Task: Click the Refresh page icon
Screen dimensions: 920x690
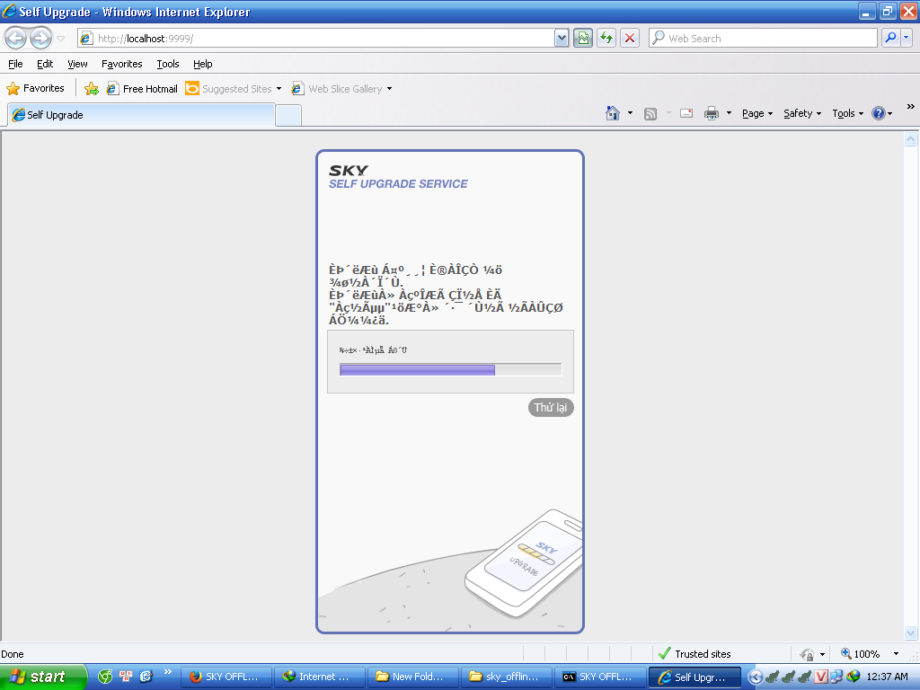Action: [606, 38]
